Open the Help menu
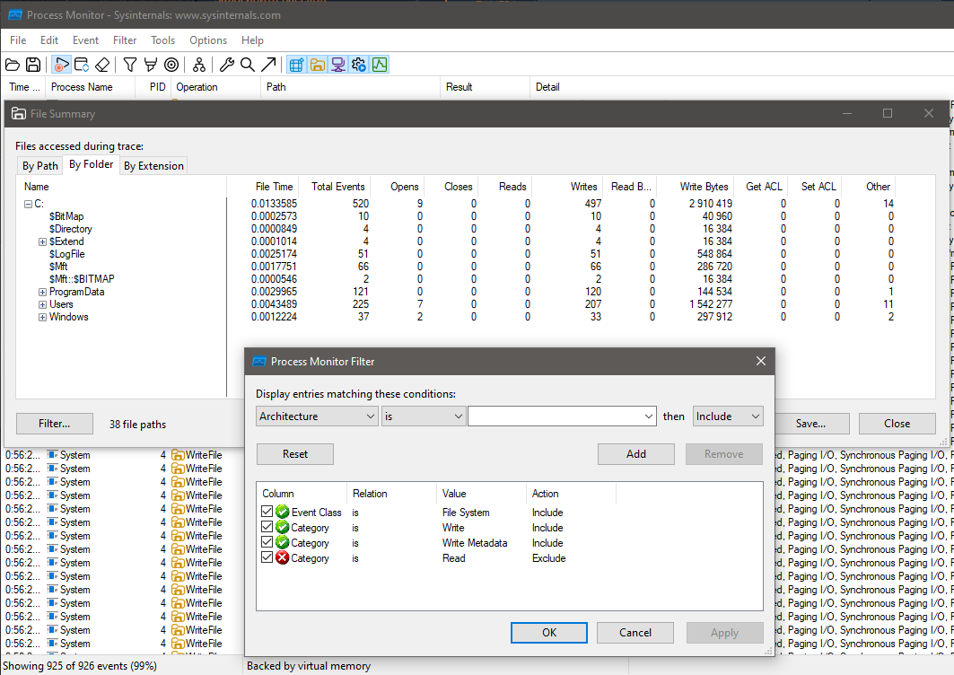This screenshot has height=675, width=954. click(x=252, y=40)
